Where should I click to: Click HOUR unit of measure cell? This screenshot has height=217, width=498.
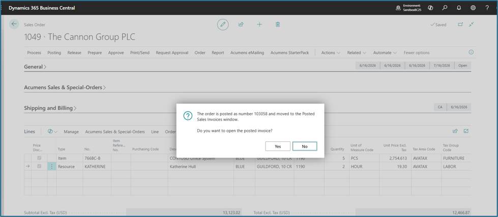364,166
